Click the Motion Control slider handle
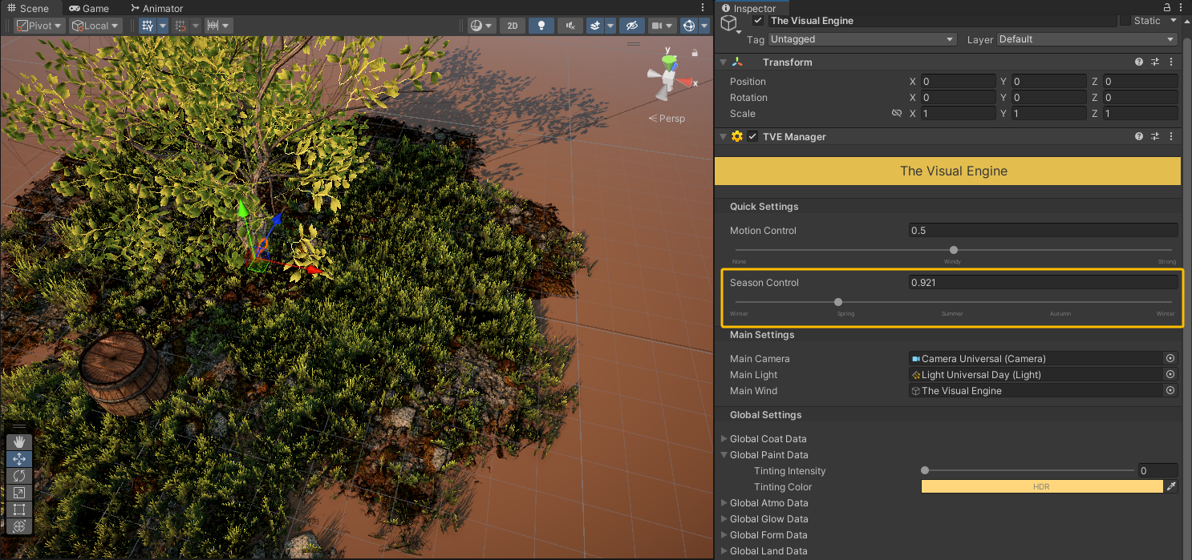 954,250
